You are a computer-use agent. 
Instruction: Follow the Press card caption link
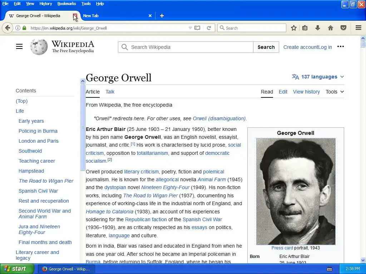point(282,248)
